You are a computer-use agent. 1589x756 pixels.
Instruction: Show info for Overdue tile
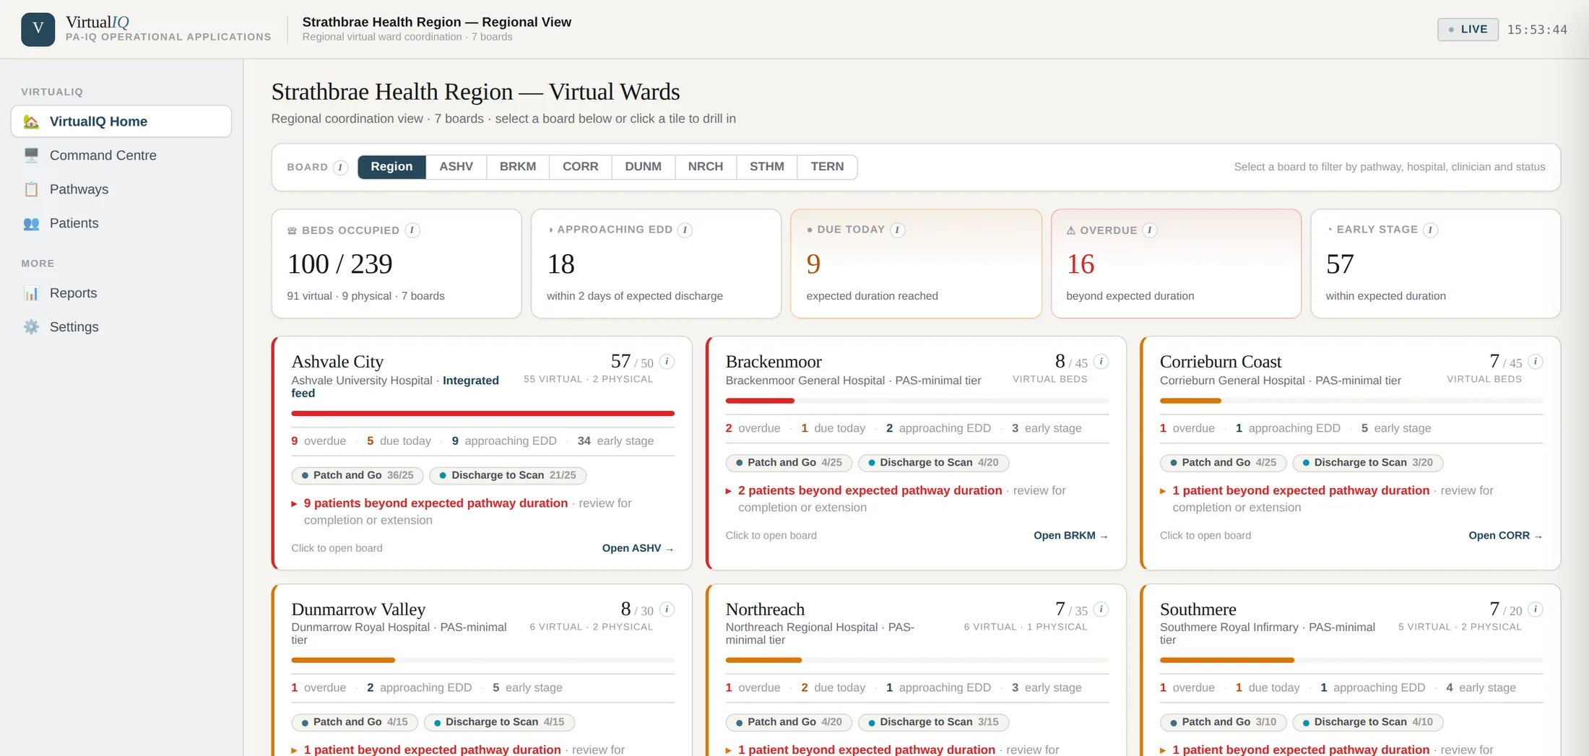(x=1150, y=230)
